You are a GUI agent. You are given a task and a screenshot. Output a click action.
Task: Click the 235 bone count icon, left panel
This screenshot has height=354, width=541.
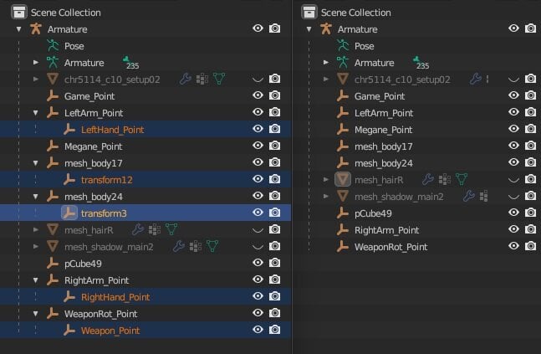130,64
